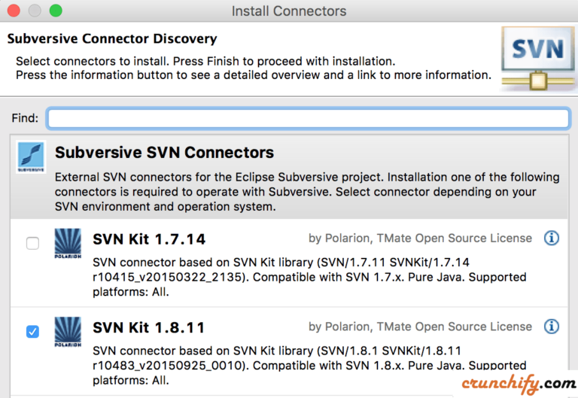
Task: Focus the Find search field
Action: 308,118
